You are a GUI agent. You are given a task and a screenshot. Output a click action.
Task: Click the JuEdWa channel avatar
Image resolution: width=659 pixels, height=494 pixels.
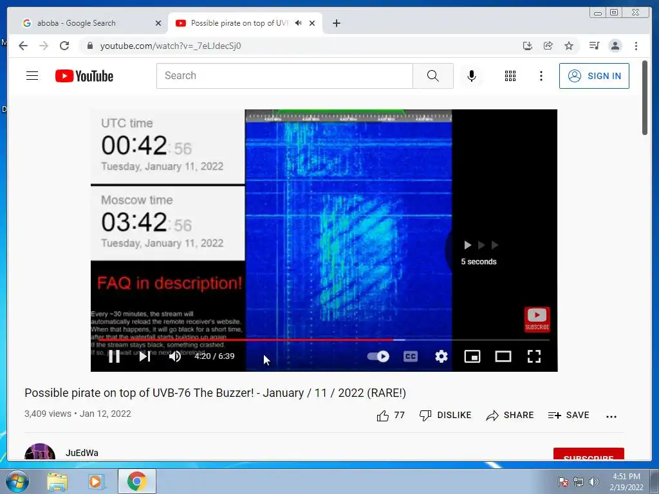pyautogui.click(x=40, y=452)
